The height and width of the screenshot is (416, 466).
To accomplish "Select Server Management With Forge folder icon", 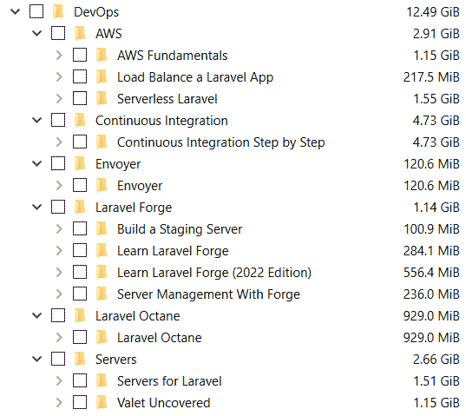I will tap(102, 294).
